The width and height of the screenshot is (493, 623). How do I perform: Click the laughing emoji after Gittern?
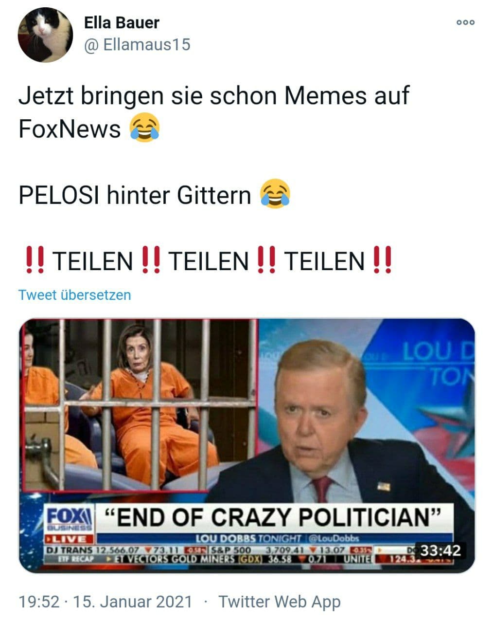[275, 195]
